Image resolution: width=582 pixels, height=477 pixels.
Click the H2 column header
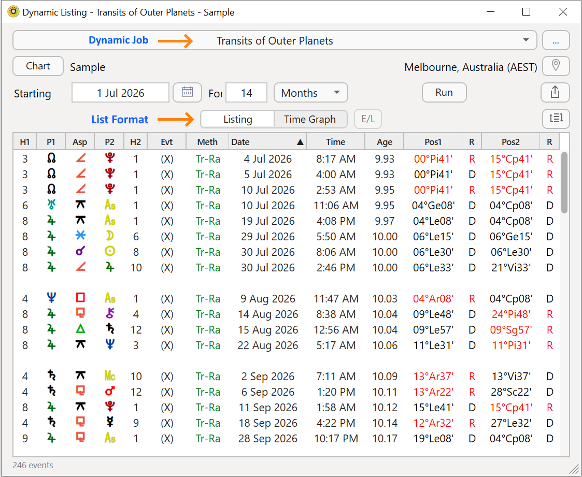pyautogui.click(x=136, y=142)
